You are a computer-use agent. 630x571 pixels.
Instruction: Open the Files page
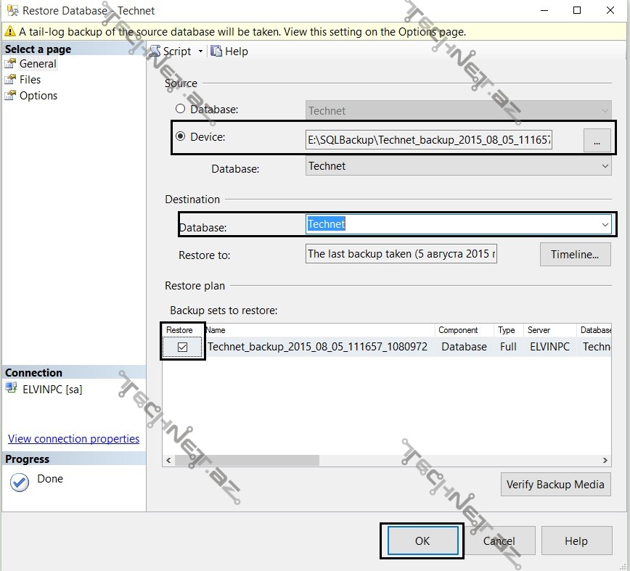tap(30, 80)
